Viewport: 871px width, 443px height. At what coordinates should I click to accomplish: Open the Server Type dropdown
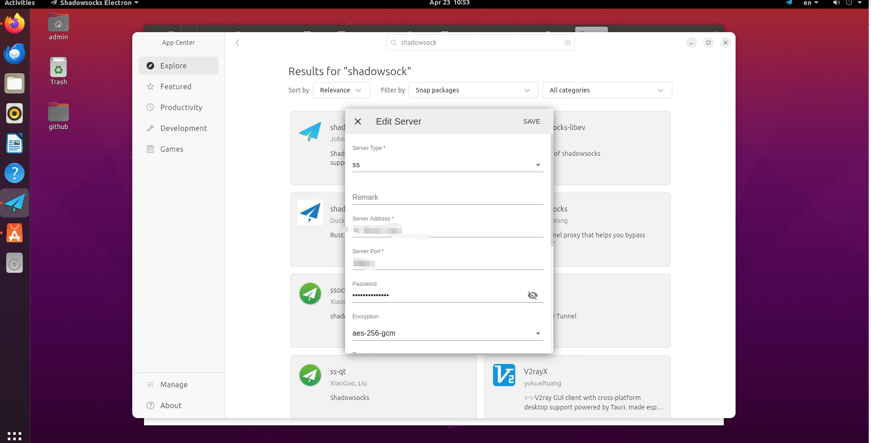537,164
